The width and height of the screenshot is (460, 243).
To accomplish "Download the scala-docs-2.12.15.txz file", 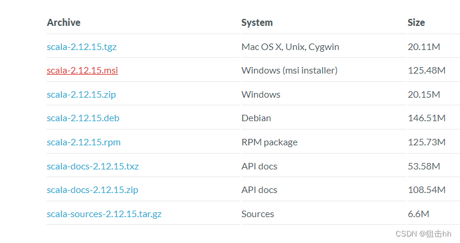I will click(x=93, y=167).
